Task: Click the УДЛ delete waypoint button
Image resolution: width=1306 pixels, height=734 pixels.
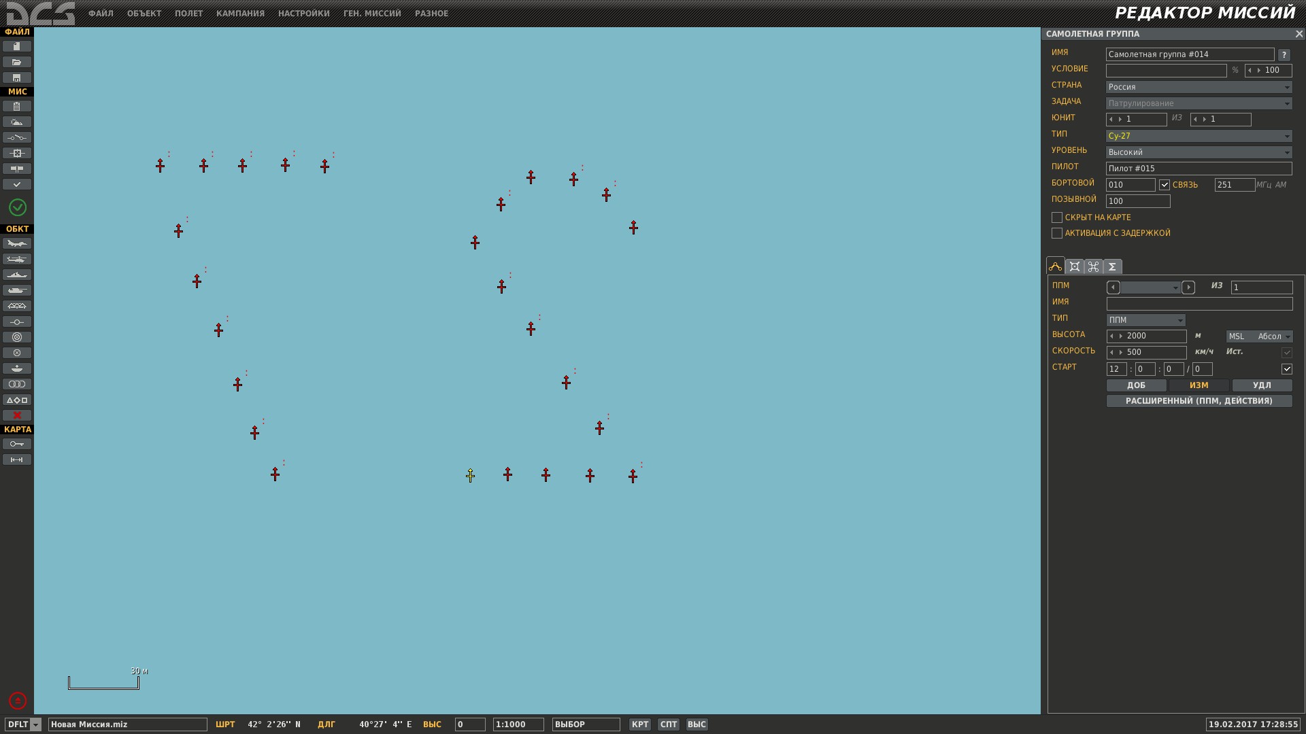Action: pyautogui.click(x=1262, y=385)
